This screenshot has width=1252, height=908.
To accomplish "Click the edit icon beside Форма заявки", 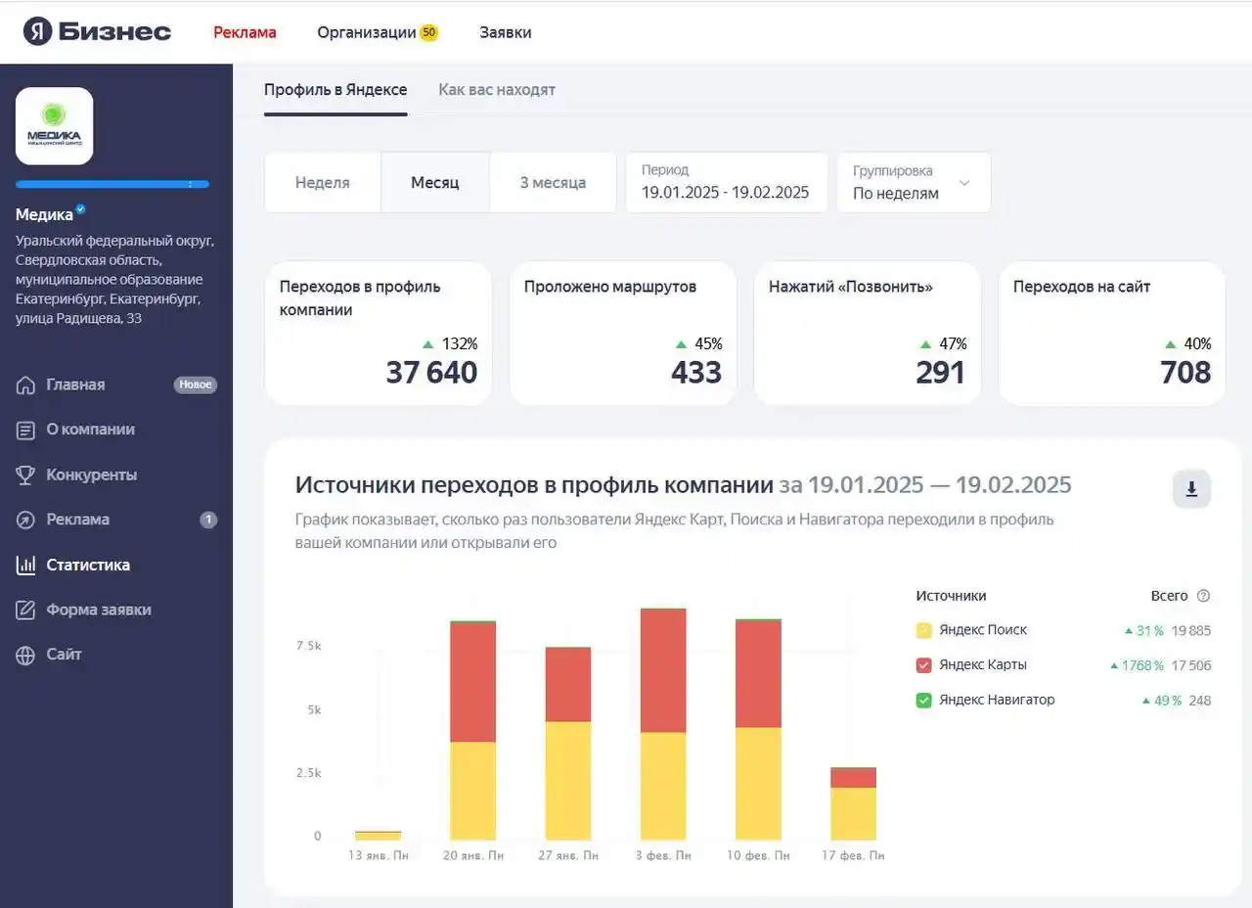I will [x=25, y=610].
